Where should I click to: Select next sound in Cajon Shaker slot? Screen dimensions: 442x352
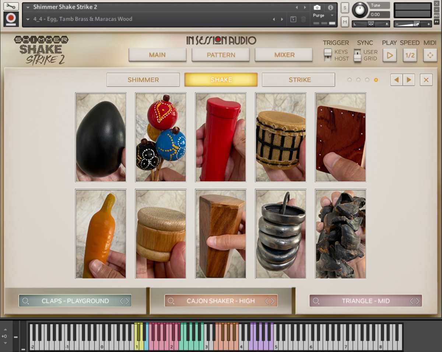click(273, 301)
